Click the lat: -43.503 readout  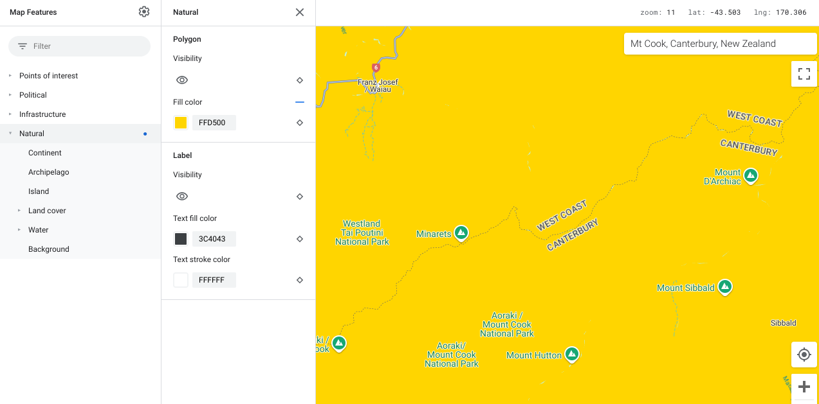(x=714, y=12)
